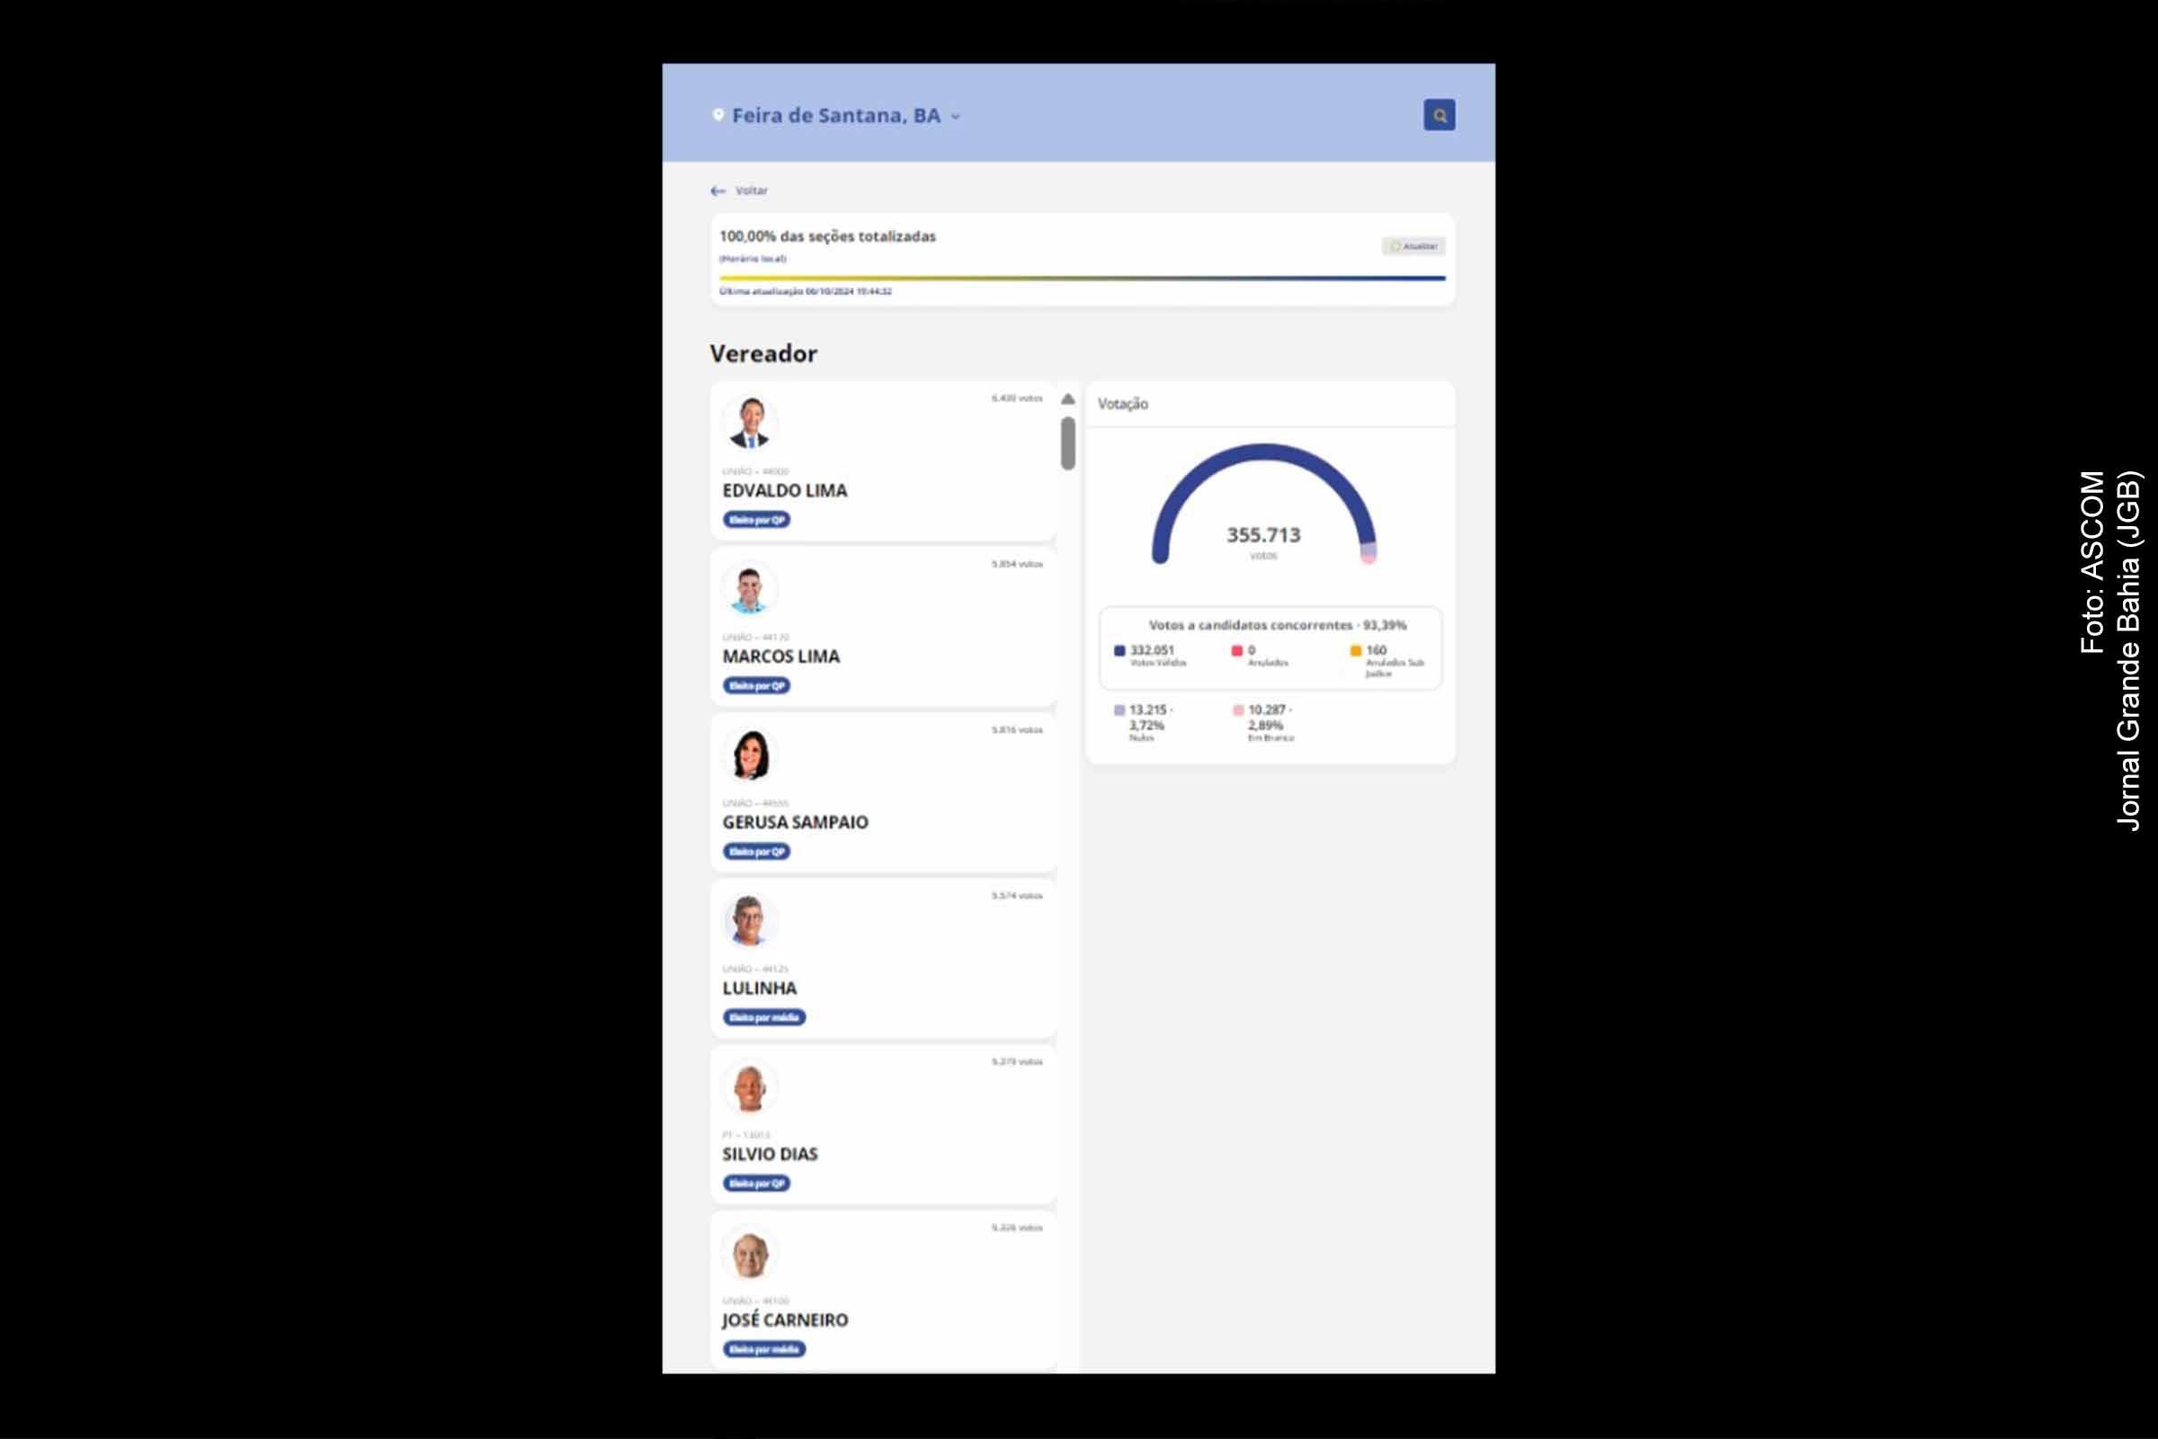Screen dimensions: 2158x1439
Task: Click the Atualizar refresh button
Action: coord(1413,246)
